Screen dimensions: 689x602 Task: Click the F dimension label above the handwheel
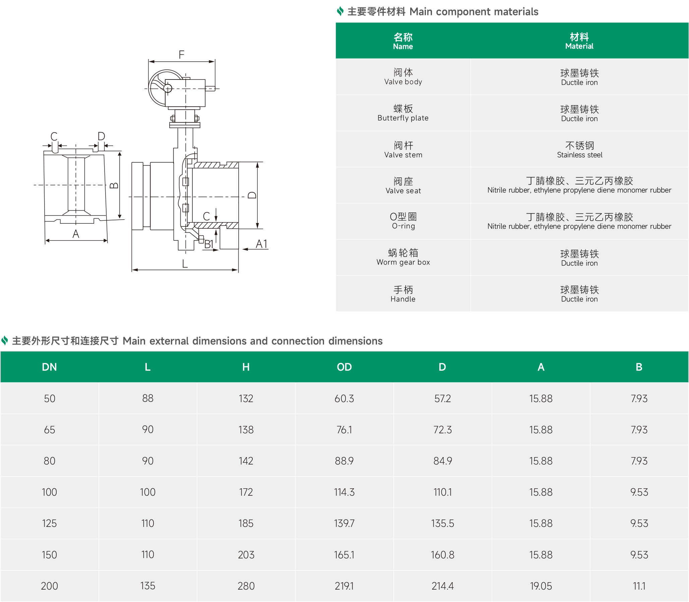(181, 55)
